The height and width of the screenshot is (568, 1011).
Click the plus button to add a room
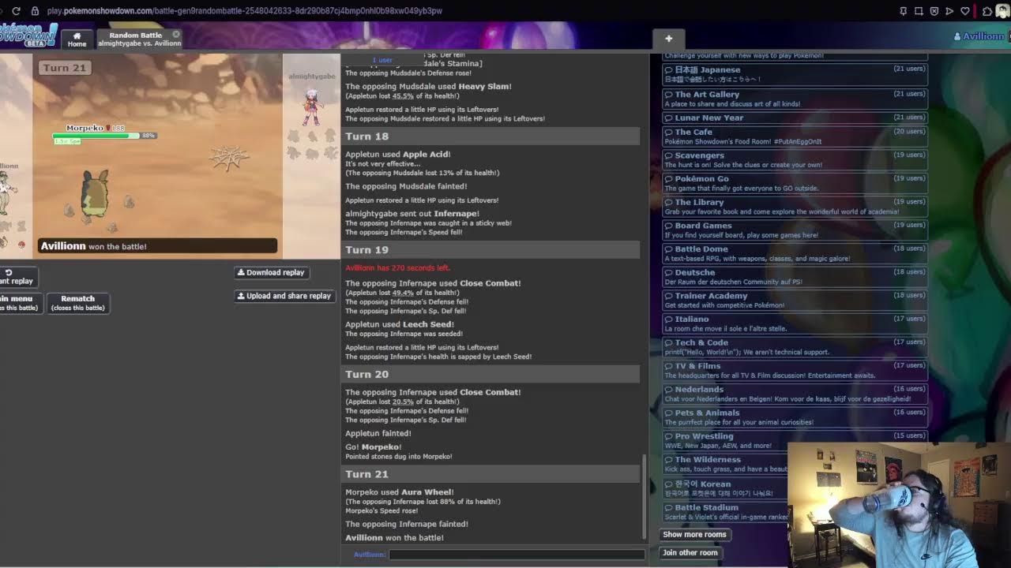(x=668, y=39)
